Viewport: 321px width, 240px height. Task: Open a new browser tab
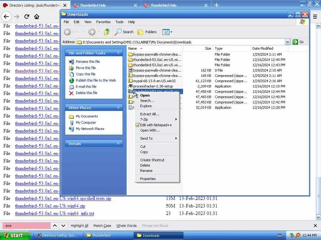[x=217, y=5]
